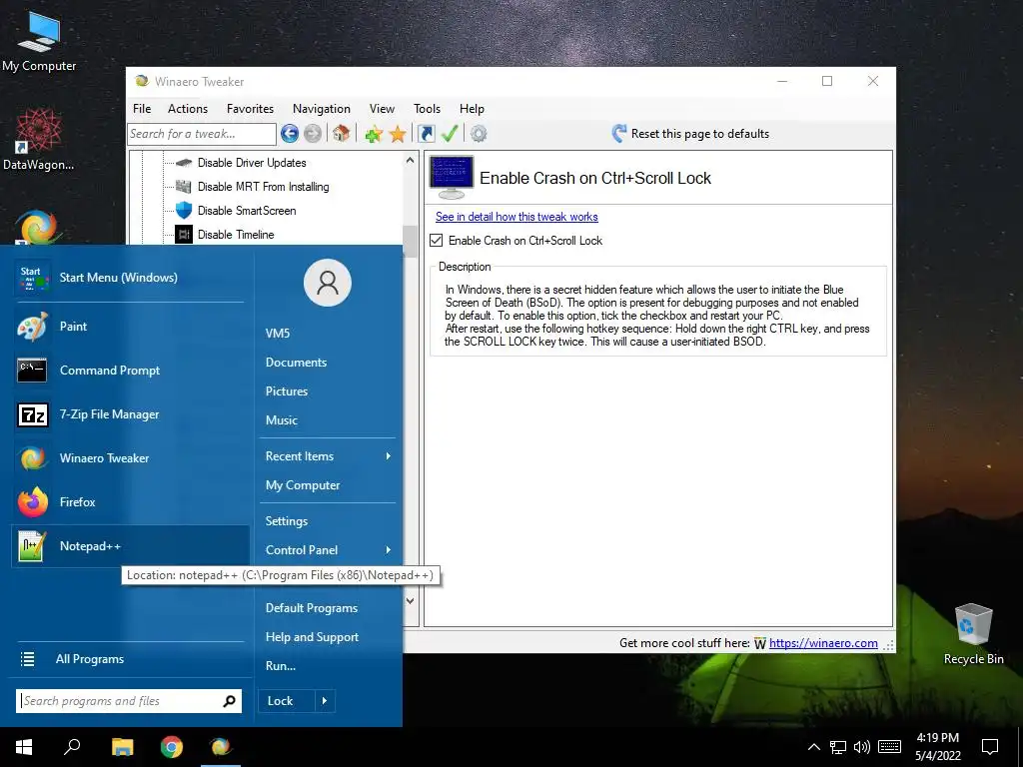Focus the Search for a tweak field
Image resolution: width=1023 pixels, height=767 pixels.
202,134
